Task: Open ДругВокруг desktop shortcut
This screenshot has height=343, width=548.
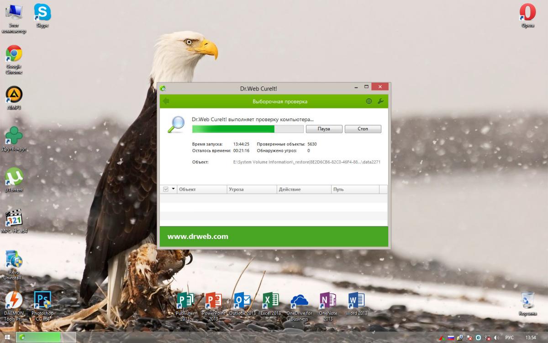Action: [14, 139]
